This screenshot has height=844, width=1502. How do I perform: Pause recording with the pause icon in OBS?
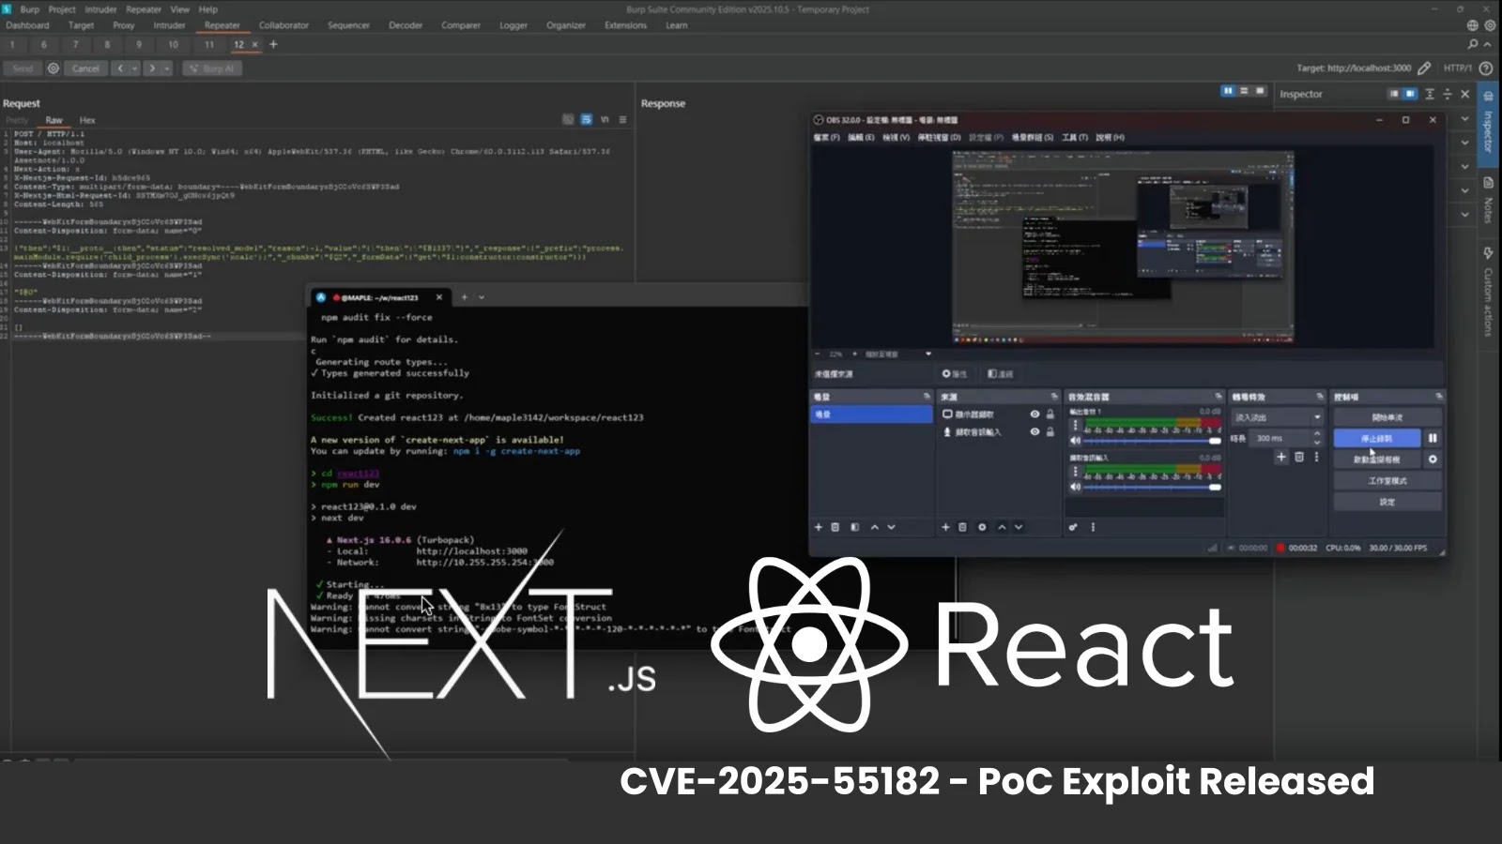point(1433,437)
